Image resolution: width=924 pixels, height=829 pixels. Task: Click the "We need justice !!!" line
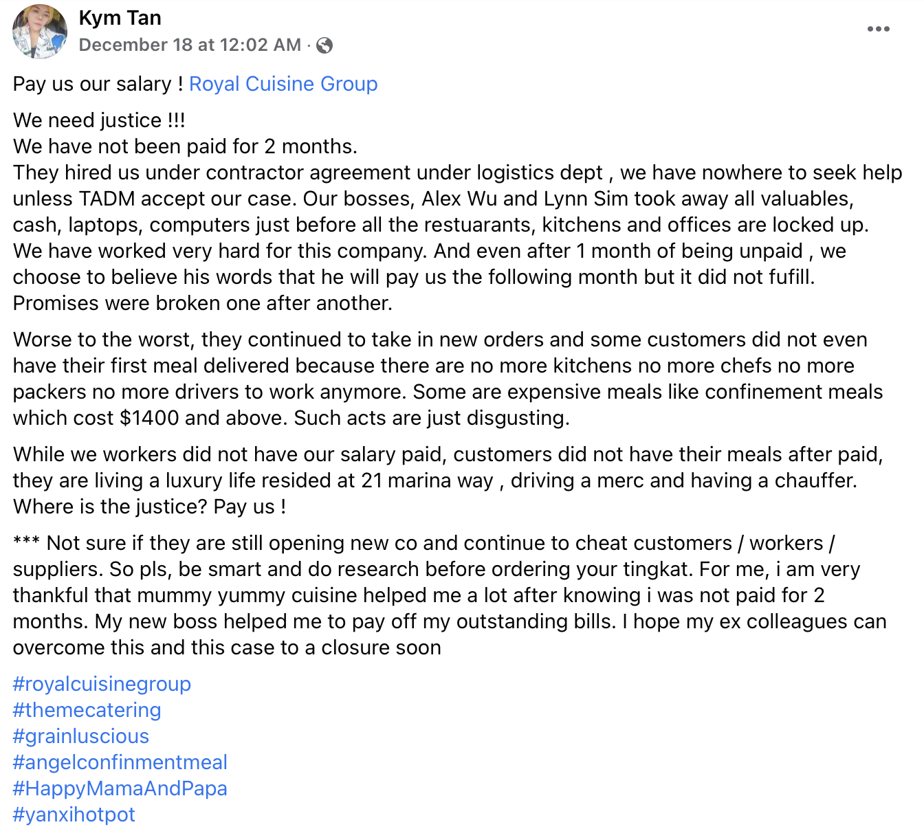pyautogui.click(x=99, y=120)
